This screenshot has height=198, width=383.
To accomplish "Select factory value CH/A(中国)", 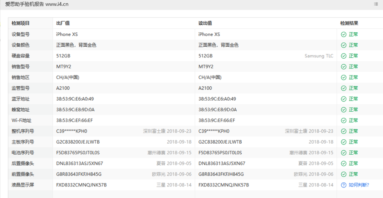I will click(x=68, y=77).
